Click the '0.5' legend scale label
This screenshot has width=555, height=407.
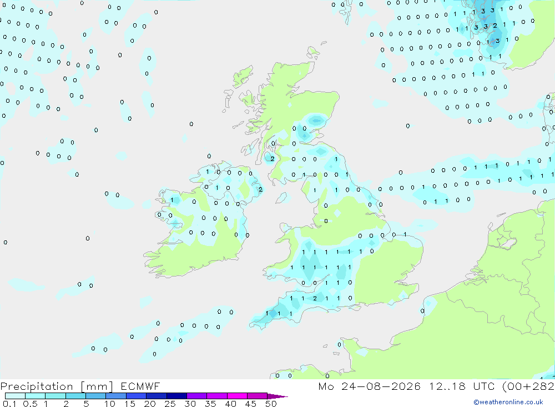click(30, 404)
